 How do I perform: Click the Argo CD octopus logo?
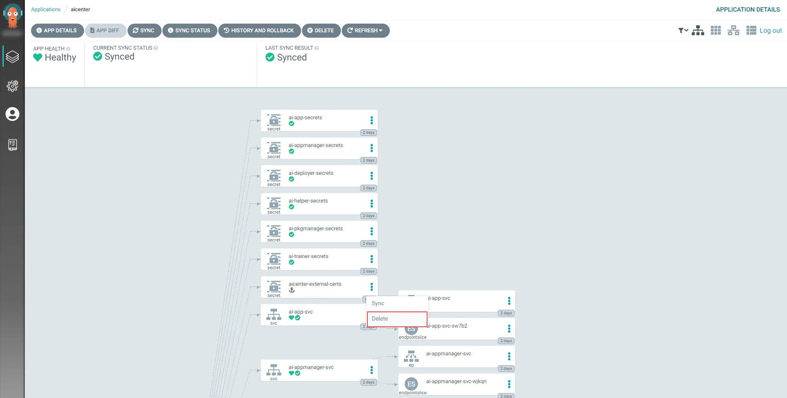12,15
